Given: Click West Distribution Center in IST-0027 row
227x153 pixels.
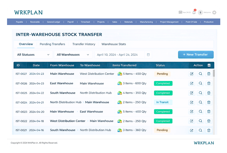Looking at the screenshot, I should 97,74.
